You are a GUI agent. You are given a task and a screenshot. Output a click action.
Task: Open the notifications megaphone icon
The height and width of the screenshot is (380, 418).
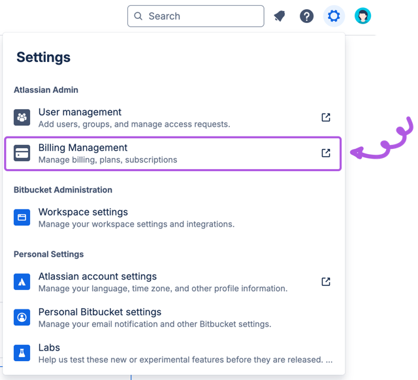(280, 16)
